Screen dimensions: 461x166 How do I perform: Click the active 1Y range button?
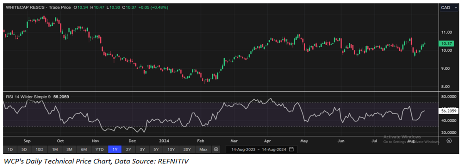(115, 149)
